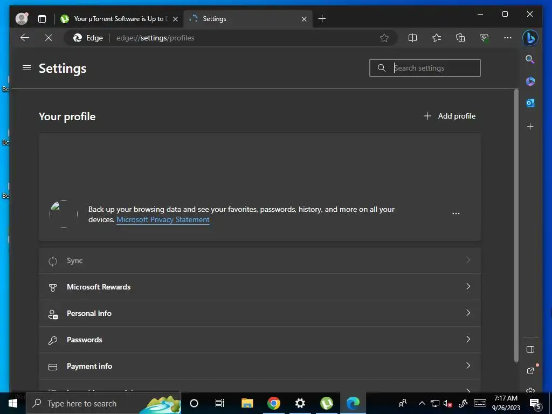Open Microsoft 365 sidebar icon
Viewport: 552px width, 414px height.
coord(530,81)
